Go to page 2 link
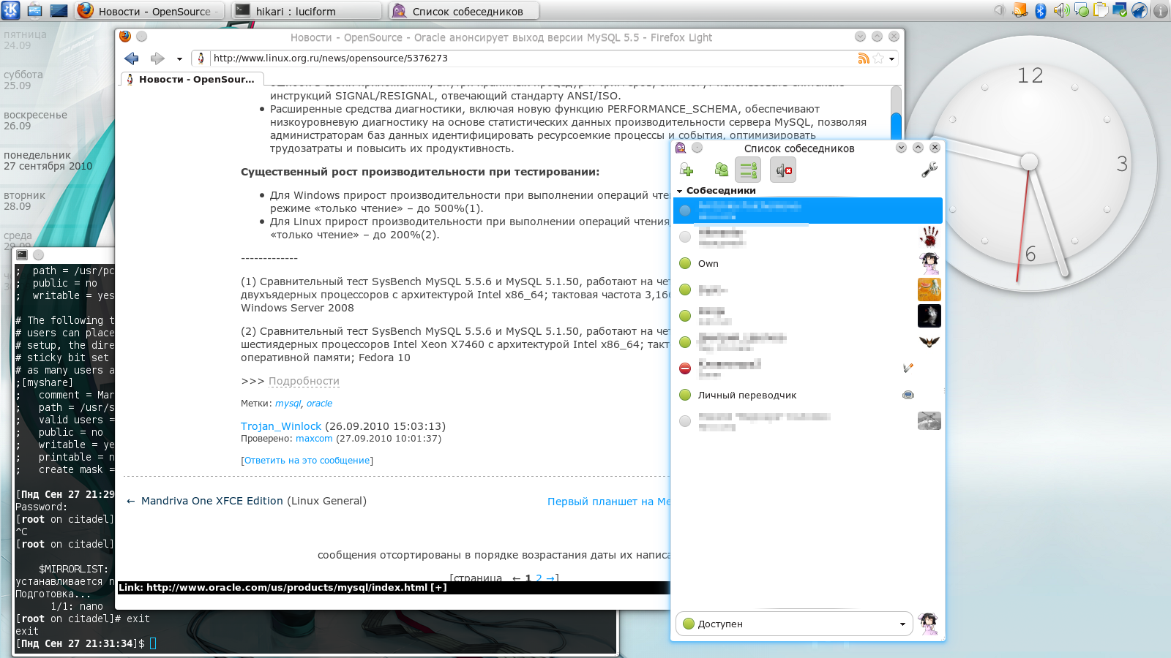 539,578
